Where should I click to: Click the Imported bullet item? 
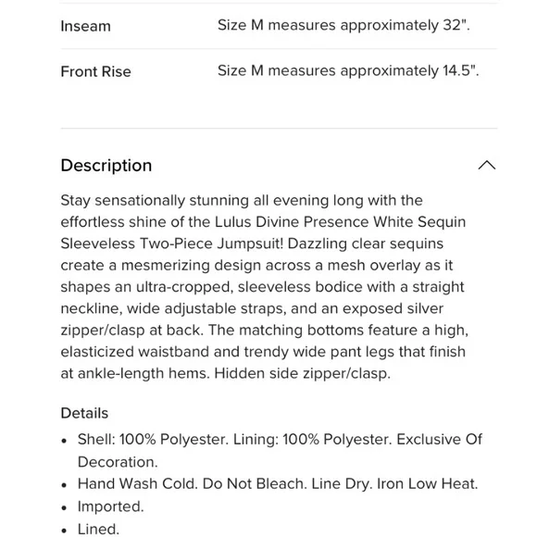(110, 506)
